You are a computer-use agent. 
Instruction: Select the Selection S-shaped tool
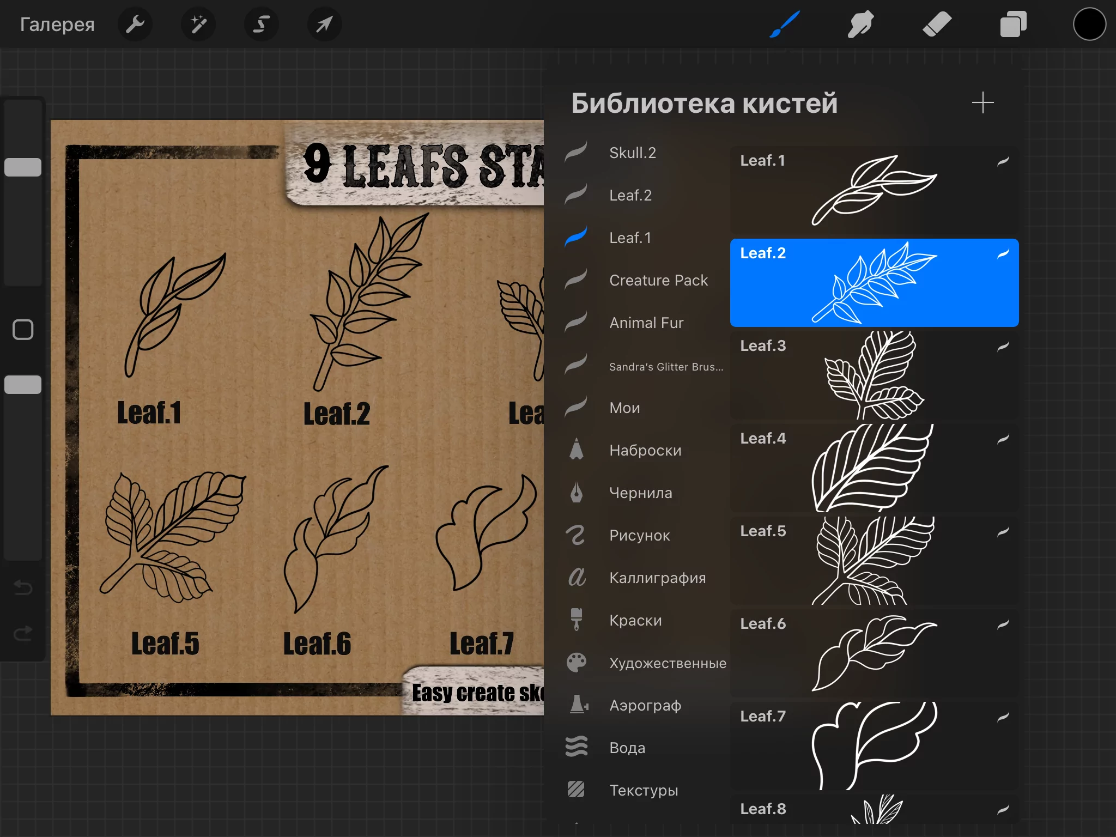[262, 24]
